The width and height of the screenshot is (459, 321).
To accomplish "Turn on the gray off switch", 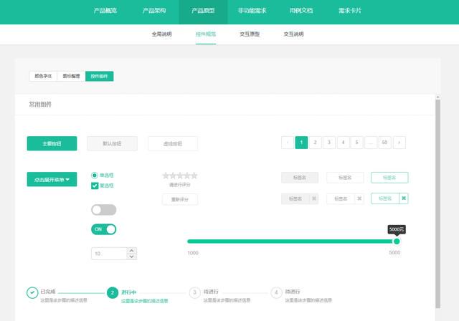I will (103, 210).
